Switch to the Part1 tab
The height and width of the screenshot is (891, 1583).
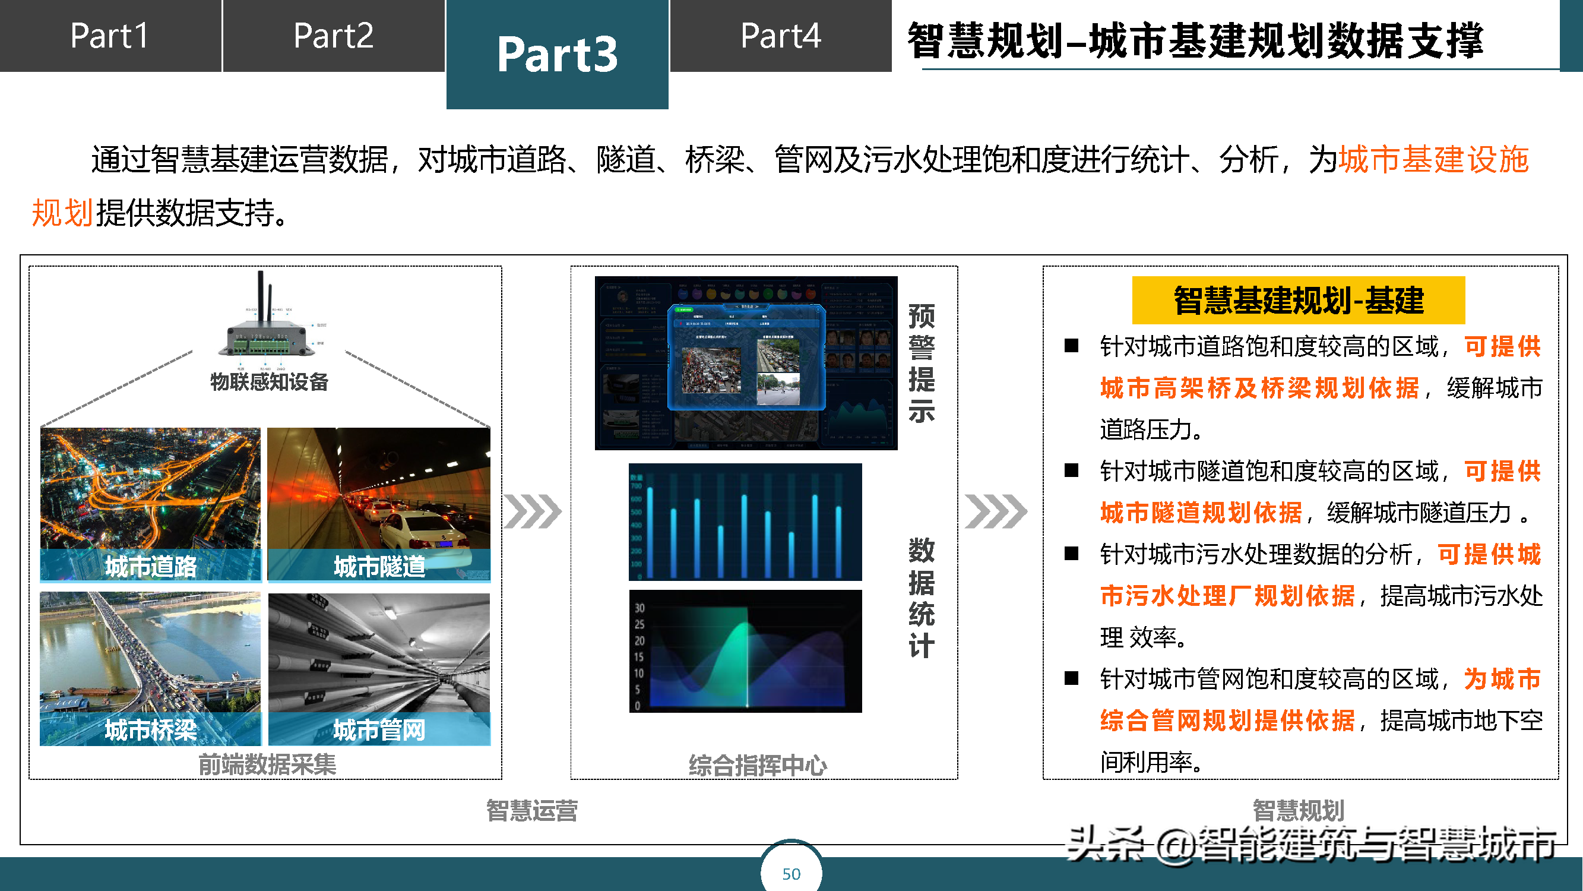pos(110,36)
